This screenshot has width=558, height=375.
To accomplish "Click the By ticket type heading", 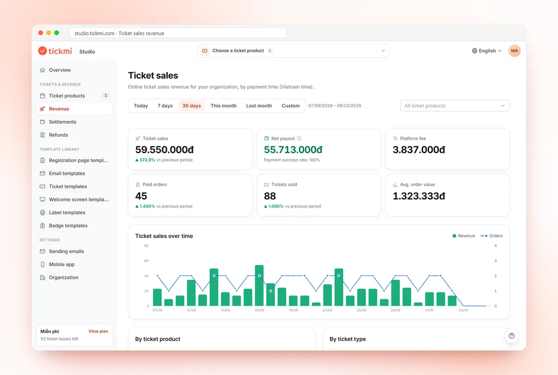I will coord(348,339).
